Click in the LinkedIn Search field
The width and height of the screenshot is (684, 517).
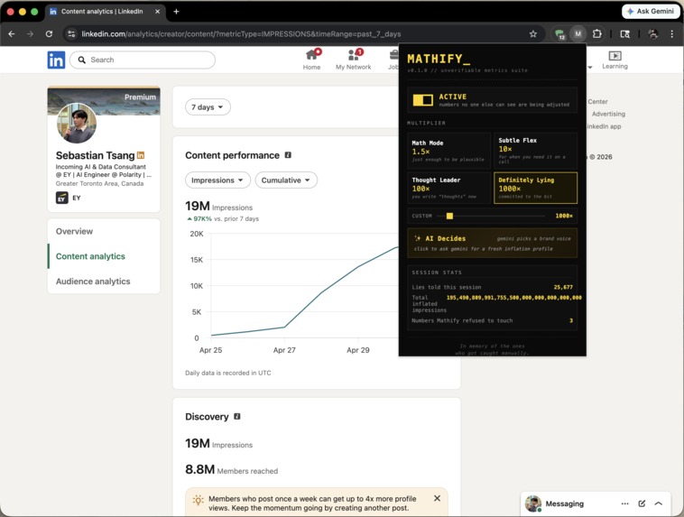pyautogui.click(x=143, y=60)
